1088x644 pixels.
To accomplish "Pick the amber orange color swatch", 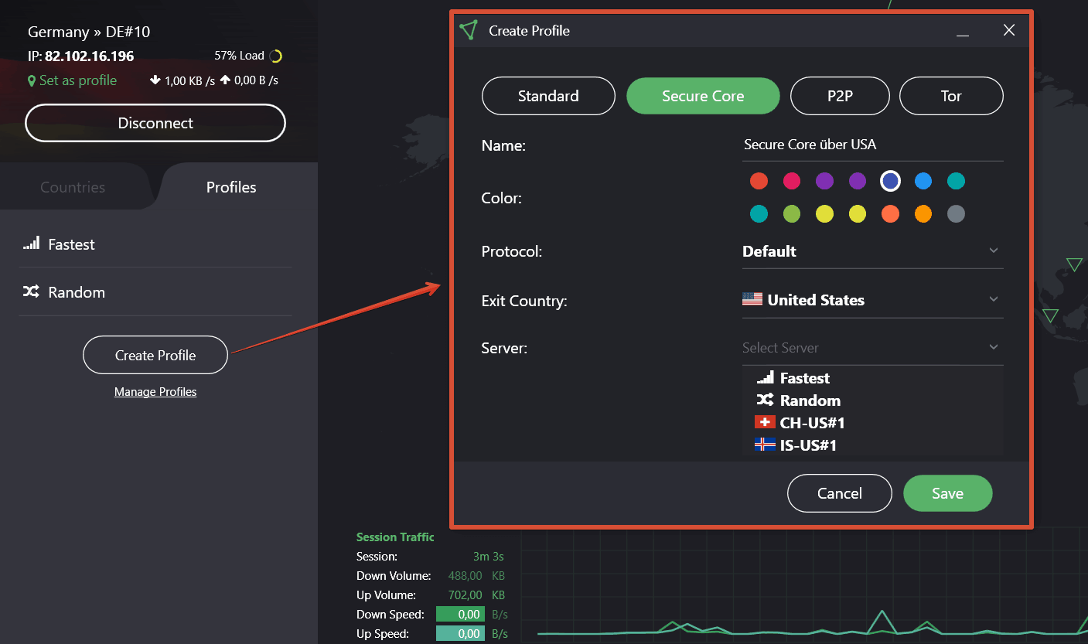I will pyautogui.click(x=923, y=213).
